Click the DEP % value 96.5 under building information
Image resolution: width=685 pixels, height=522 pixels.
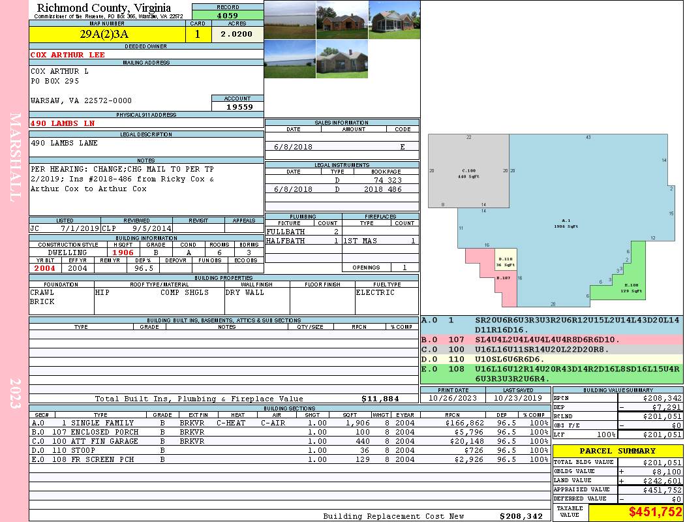coord(144,269)
